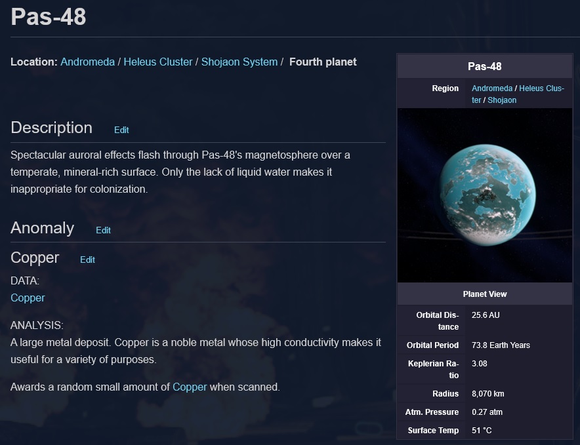Open Heleus Cluster link in Location line
The width and height of the screenshot is (580, 445).
158,62
